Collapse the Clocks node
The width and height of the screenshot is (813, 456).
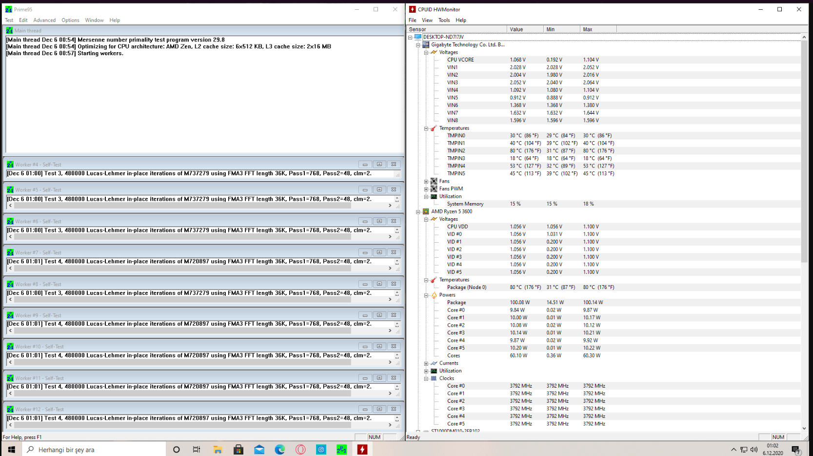click(426, 379)
